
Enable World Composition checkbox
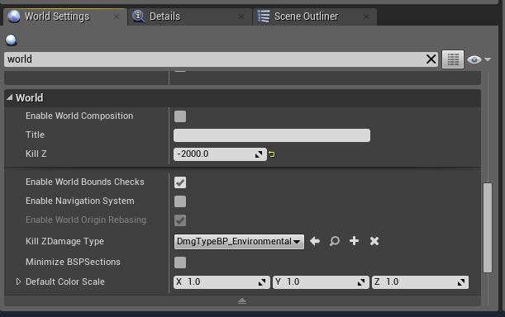180,116
